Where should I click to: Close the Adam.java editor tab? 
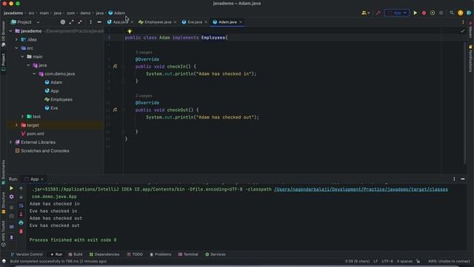(x=241, y=22)
